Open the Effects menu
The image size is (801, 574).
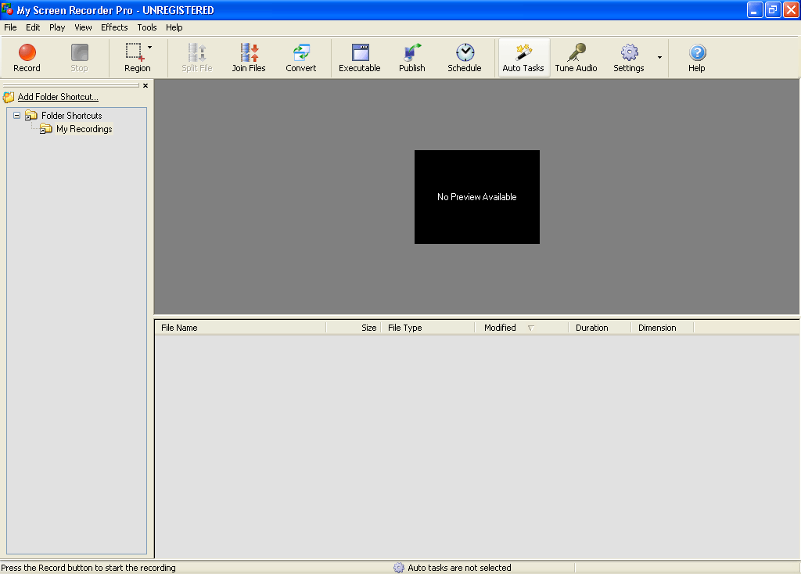(x=114, y=27)
